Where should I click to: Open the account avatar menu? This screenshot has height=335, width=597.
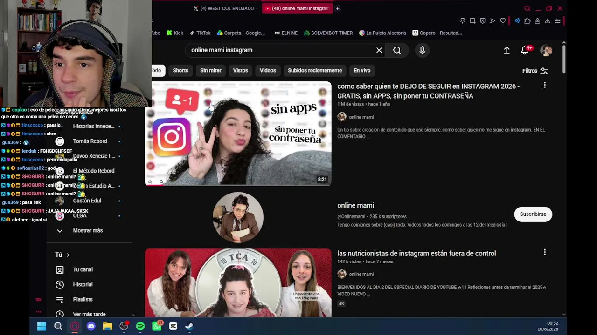546,50
